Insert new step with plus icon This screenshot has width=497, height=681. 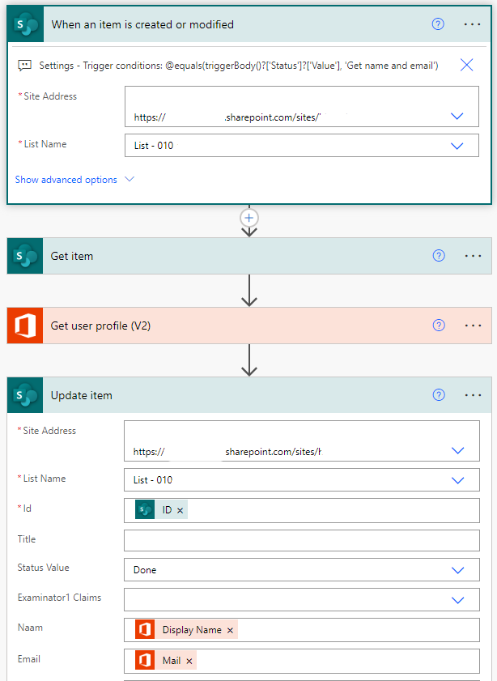[249, 218]
